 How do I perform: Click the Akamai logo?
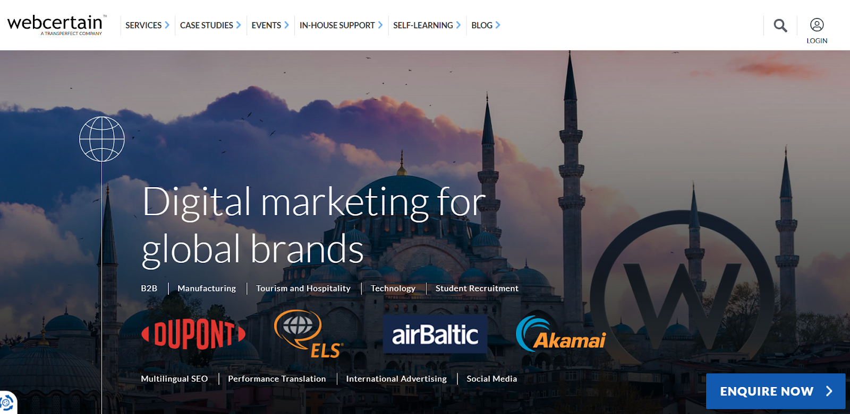click(561, 335)
